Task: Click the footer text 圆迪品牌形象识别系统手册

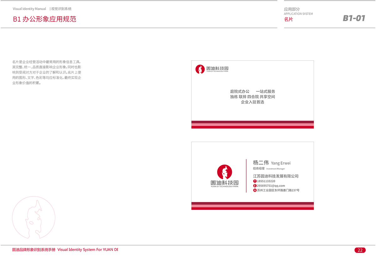Action: click(x=34, y=250)
